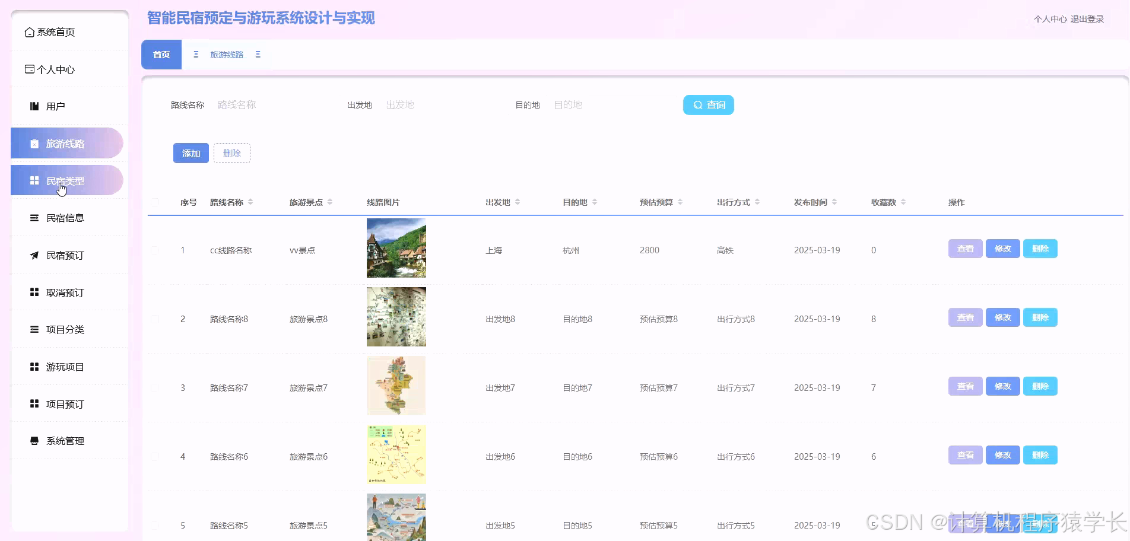Viewport: 1130px width, 541px height.
Task: Click the 查询 search button
Action: [708, 104]
